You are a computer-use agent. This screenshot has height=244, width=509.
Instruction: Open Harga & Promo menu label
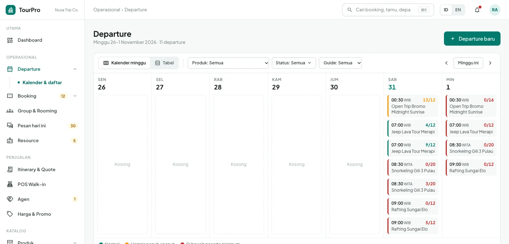[x=34, y=214]
